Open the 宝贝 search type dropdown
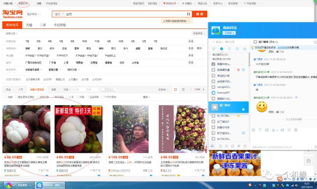Viewport: 317px width, 189px height. pos(59,14)
